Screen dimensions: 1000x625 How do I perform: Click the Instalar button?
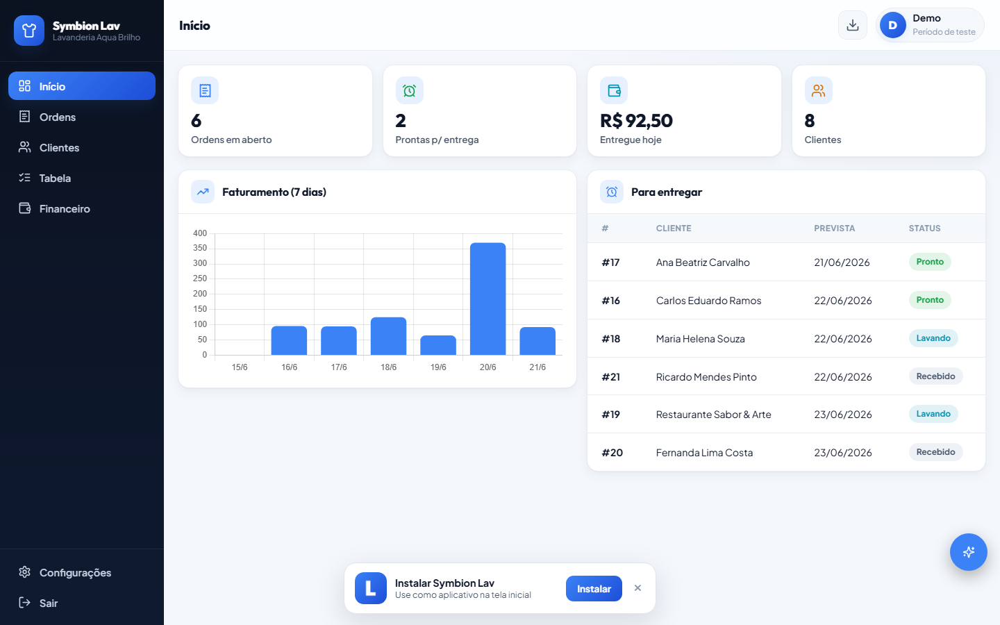[x=594, y=588]
